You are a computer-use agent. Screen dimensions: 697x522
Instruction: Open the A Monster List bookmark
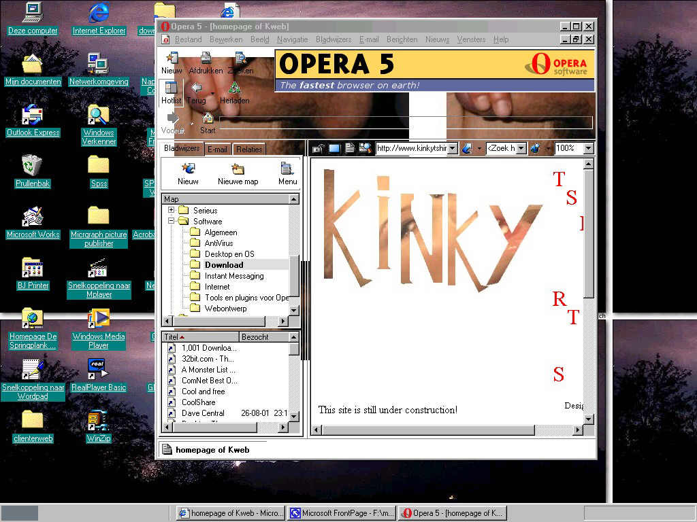click(x=208, y=370)
